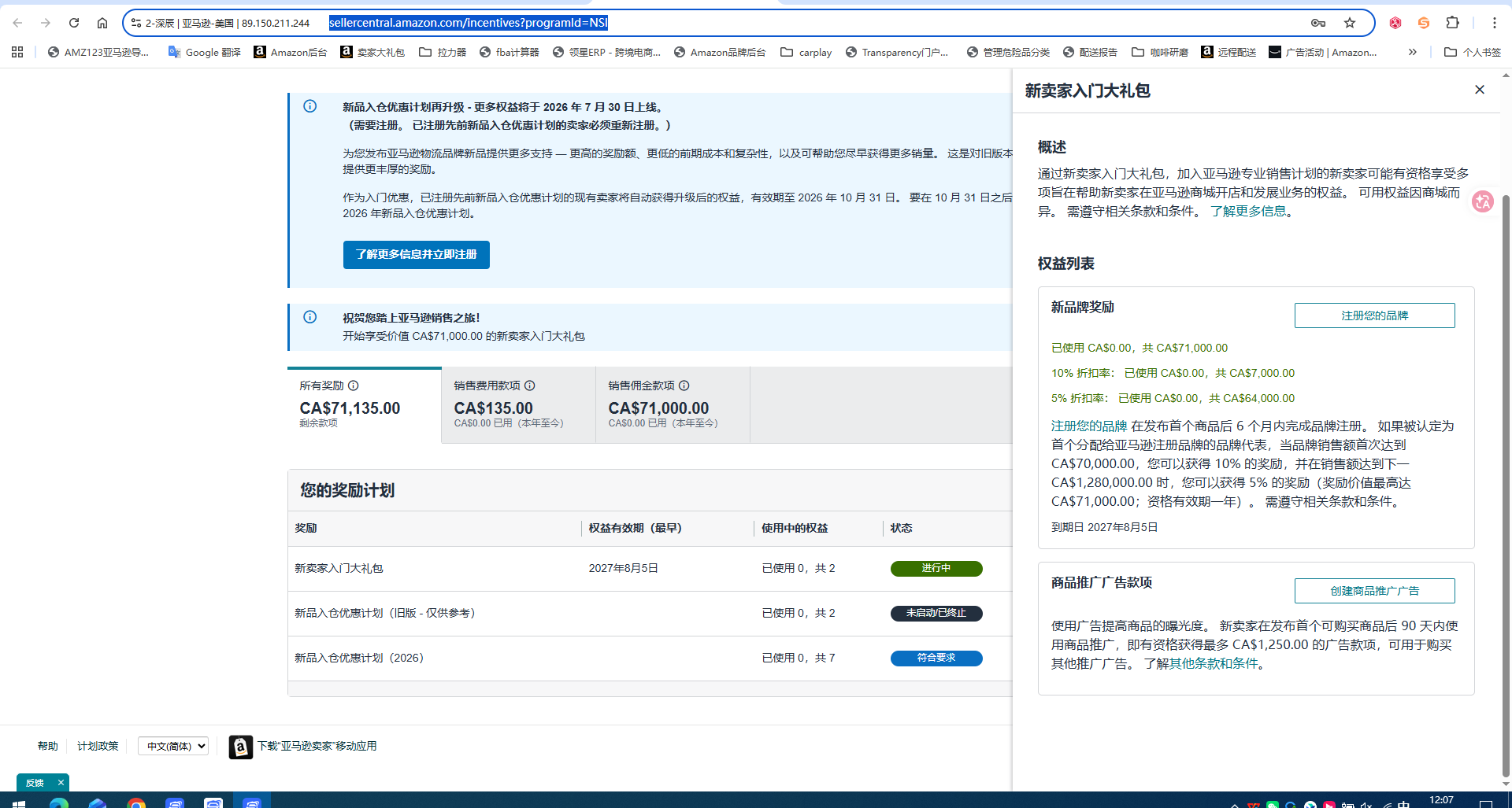Image resolution: width=1512 pixels, height=808 pixels.
Task: Open 了解更多信息 link in overview
Action: tap(1248, 211)
